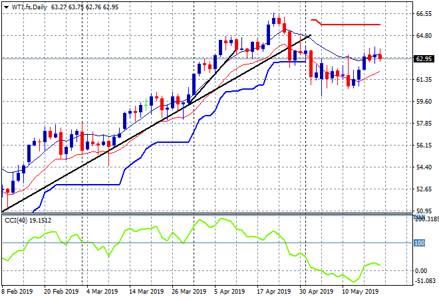This screenshot has width=439, height=299.
Task: Click the 56.15 price axis label
Action: point(424,145)
